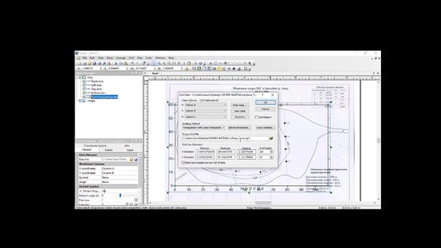The height and width of the screenshot is (248, 441).
Task: Click the Save toolbar icon
Action: pos(94,63)
